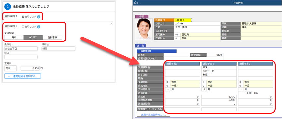
Task: Click the 定期券コピーファイル field under 通勤手当2
Action: point(219,109)
